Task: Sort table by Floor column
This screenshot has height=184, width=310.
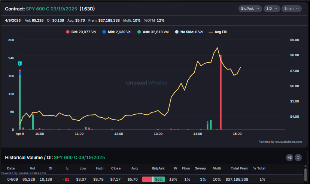Action: [186, 168]
